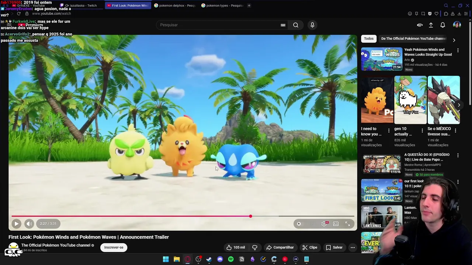Click the Pesquisar search input field
The width and height of the screenshot is (472, 265).
click(219, 25)
